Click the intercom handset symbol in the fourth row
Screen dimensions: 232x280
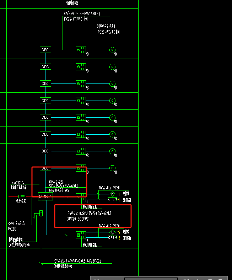point(81,101)
